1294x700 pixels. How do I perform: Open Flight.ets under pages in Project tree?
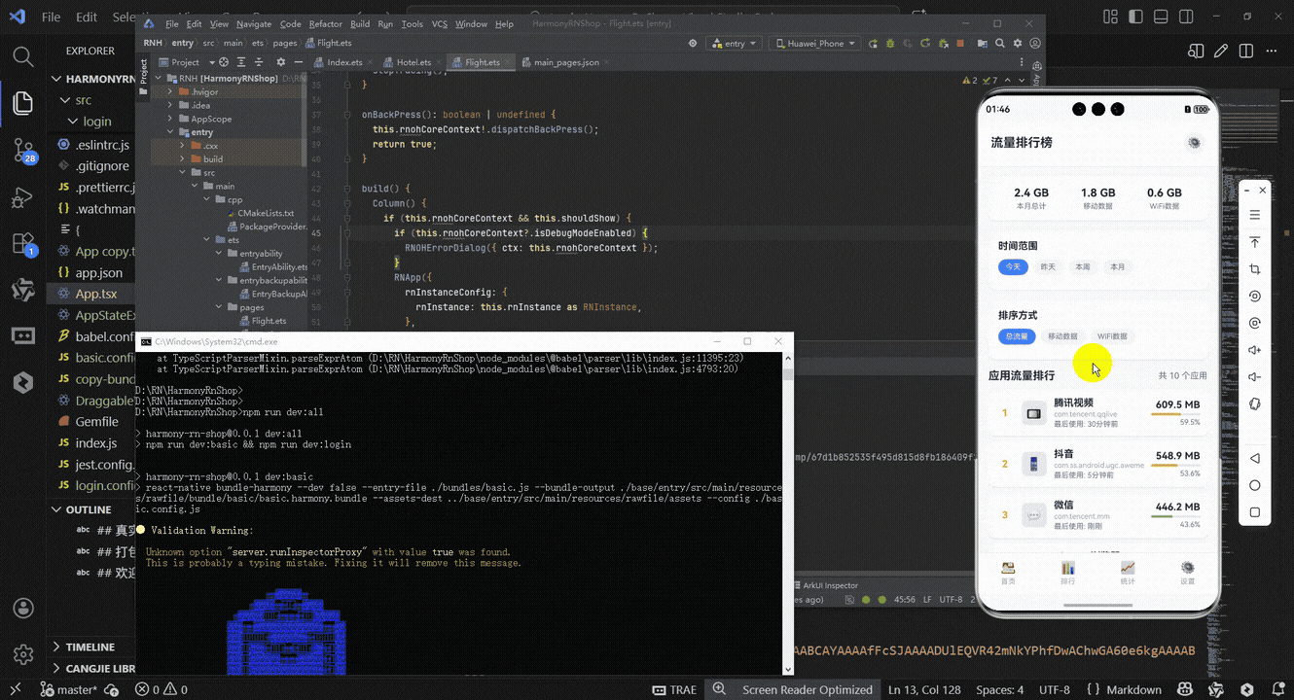click(x=268, y=321)
